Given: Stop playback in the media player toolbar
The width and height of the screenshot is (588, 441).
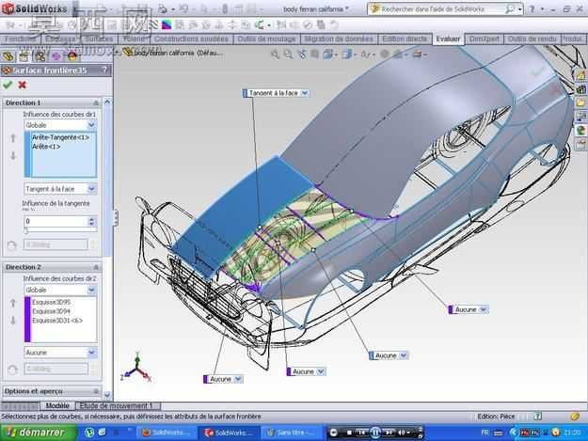Looking at the screenshot, I should point(349,433).
